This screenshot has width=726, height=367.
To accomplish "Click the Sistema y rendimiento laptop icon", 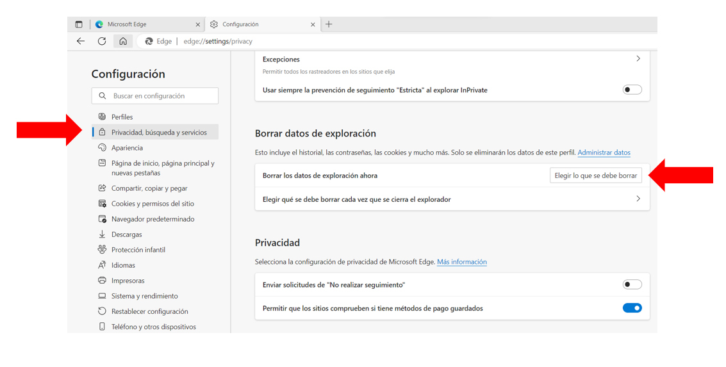I will click(x=102, y=296).
